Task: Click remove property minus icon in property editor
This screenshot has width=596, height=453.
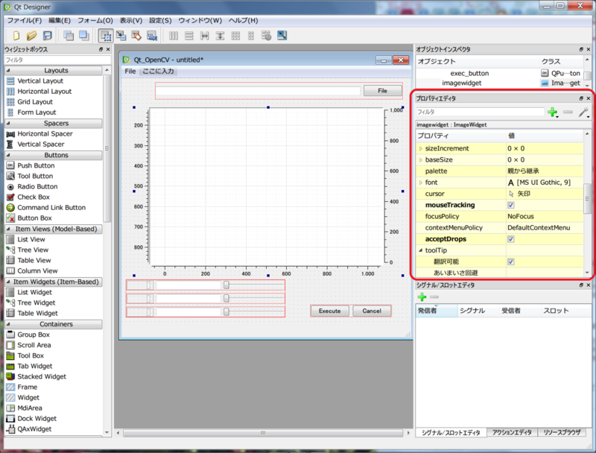Action: pos(568,112)
